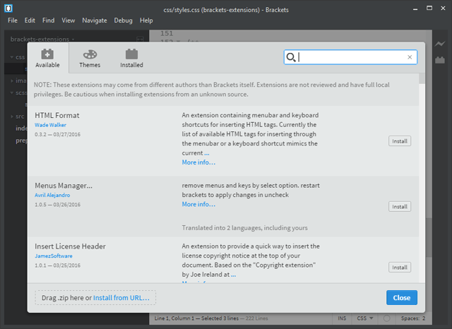Install the Menus Manager extension

[x=400, y=207]
